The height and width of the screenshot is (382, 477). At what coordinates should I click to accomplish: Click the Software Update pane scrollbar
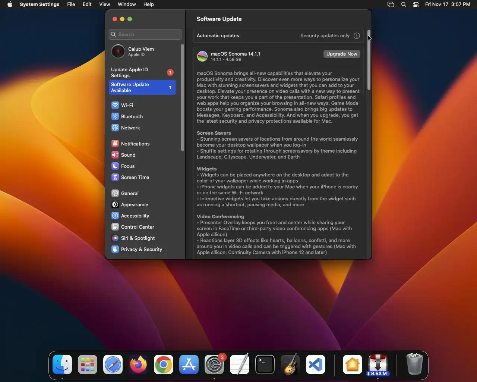[369, 60]
